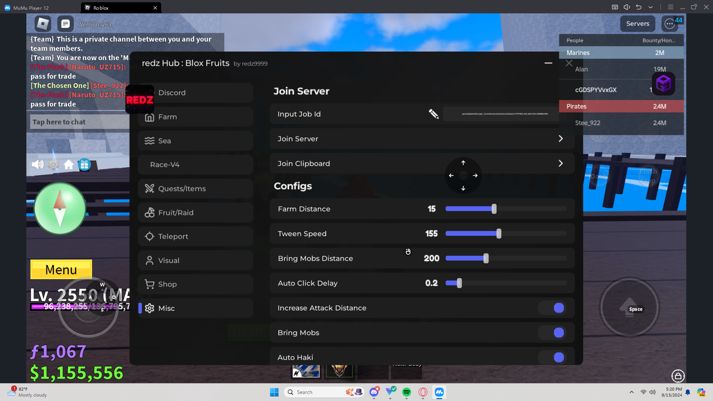Click the up arrow on the directional pad
Image resolution: width=713 pixels, height=401 pixels.
(x=463, y=163)
